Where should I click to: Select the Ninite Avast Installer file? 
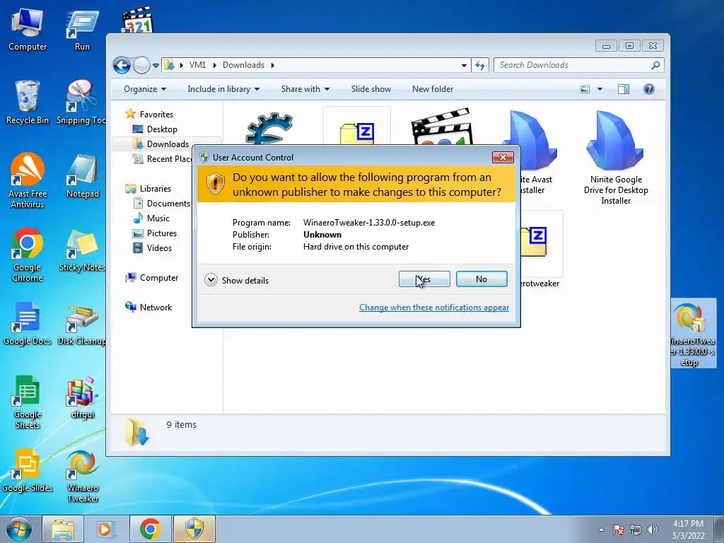tap(535, 153)
